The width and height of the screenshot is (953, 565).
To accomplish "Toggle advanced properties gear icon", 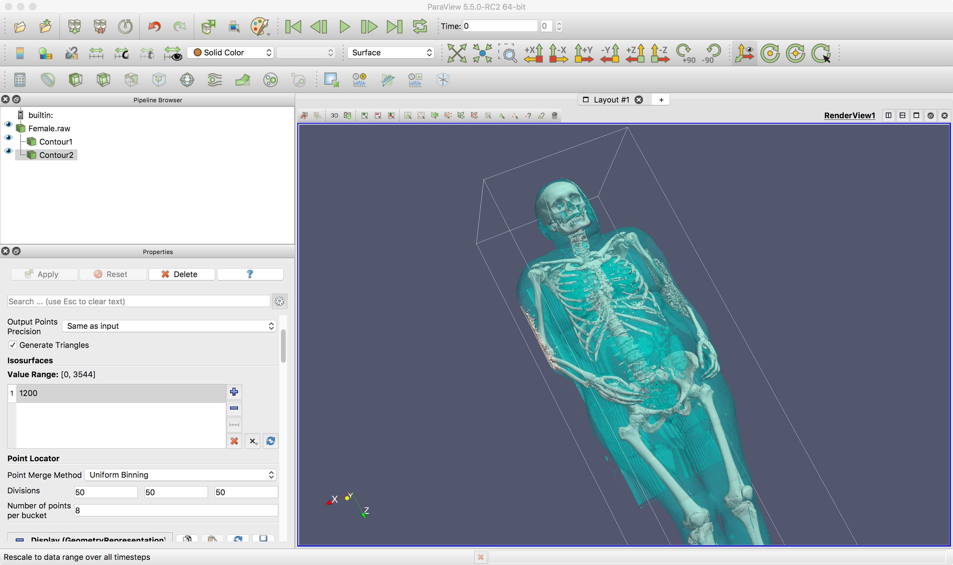I will [x=279, y=302].
